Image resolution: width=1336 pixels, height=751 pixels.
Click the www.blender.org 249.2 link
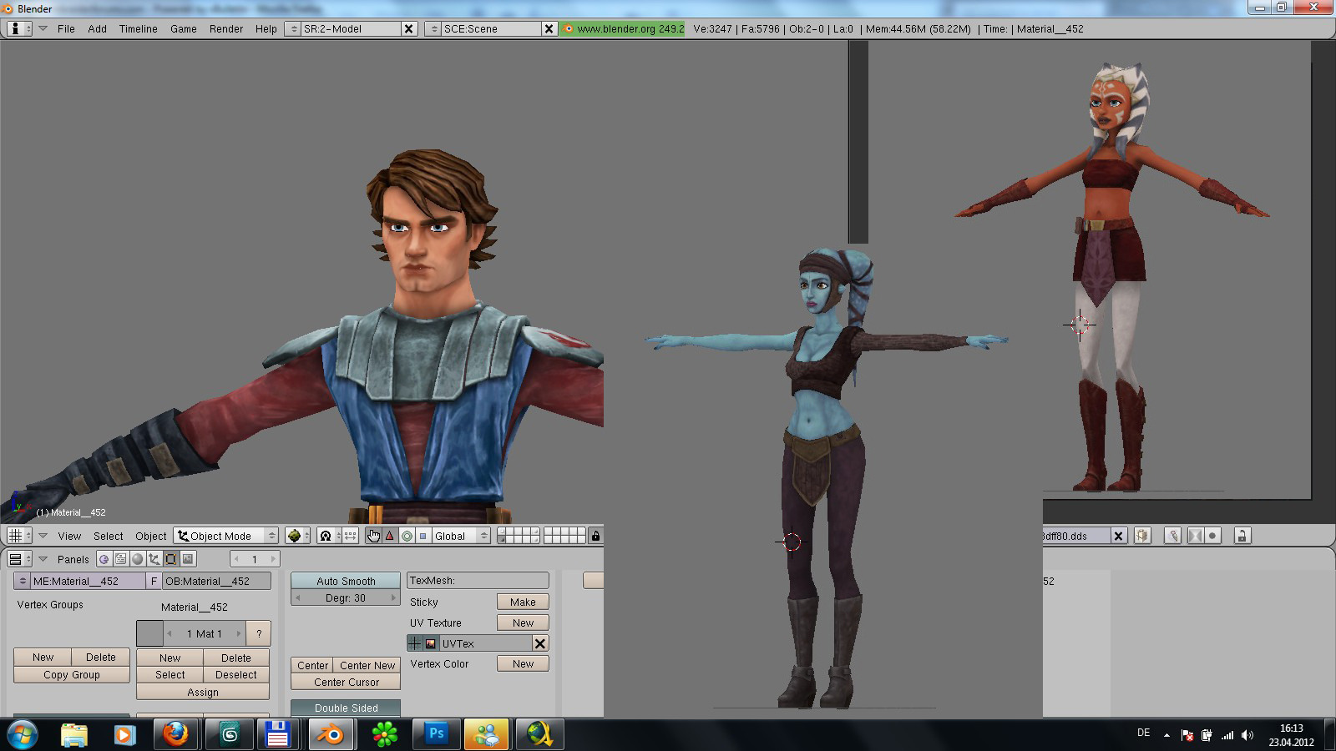[x=623, y=28]
